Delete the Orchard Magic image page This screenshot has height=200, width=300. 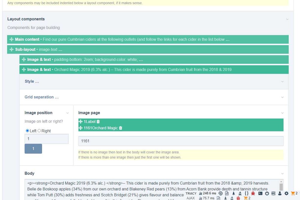[x=121, y=128]
